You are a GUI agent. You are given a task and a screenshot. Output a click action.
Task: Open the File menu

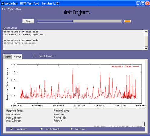(4, 9)
